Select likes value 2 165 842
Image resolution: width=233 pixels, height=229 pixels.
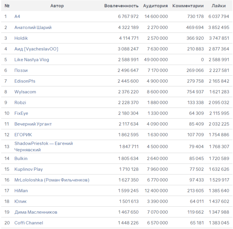219,81
